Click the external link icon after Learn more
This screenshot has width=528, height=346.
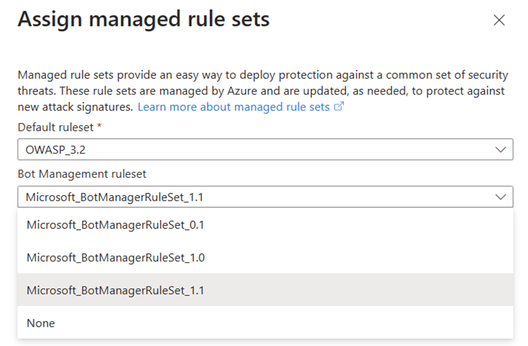click(339, 107)
